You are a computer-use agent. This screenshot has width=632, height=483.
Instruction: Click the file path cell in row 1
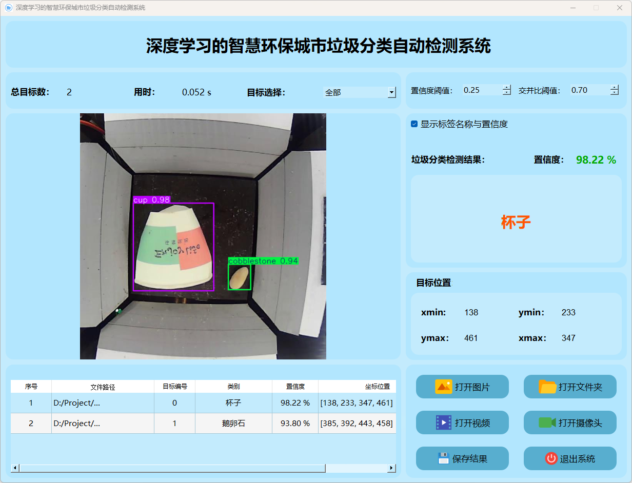pos(103,403)
